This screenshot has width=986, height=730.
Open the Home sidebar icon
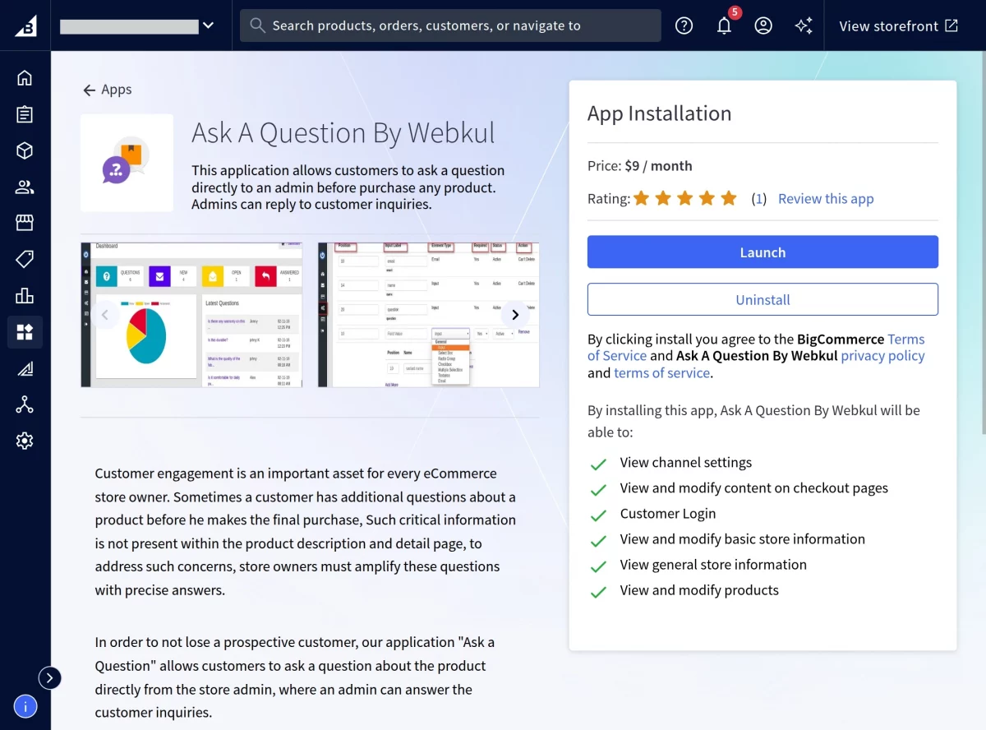coord(25,77)
